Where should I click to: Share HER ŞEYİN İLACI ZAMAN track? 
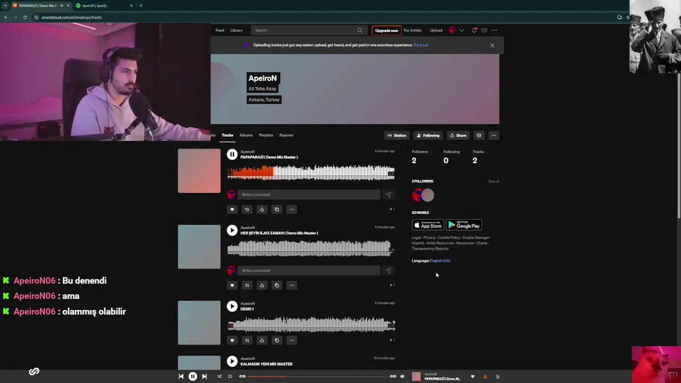(262, 285)
